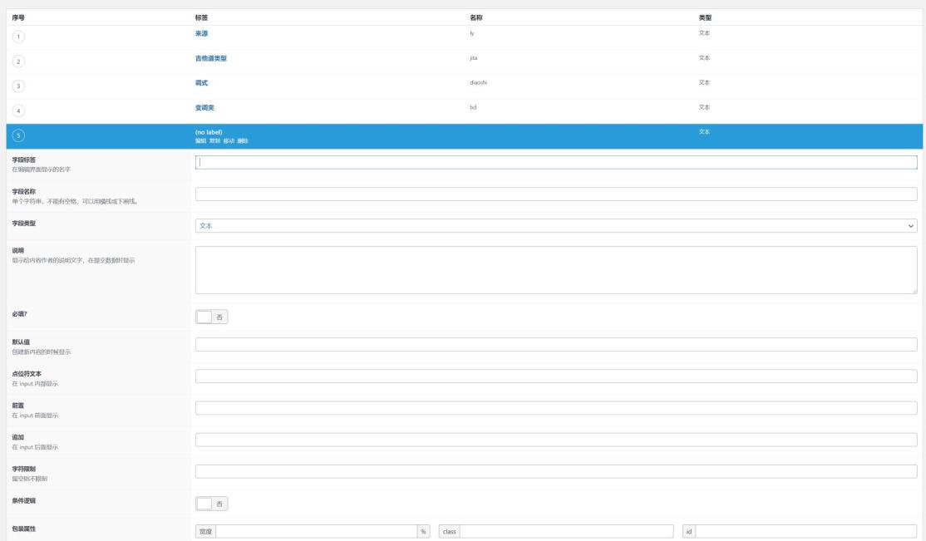Focus the 默认值 input box
The width and height of the screenshot is (926, 541).
[x=556, y=344]
